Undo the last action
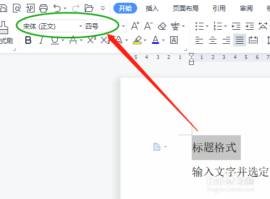 point(57,8)
